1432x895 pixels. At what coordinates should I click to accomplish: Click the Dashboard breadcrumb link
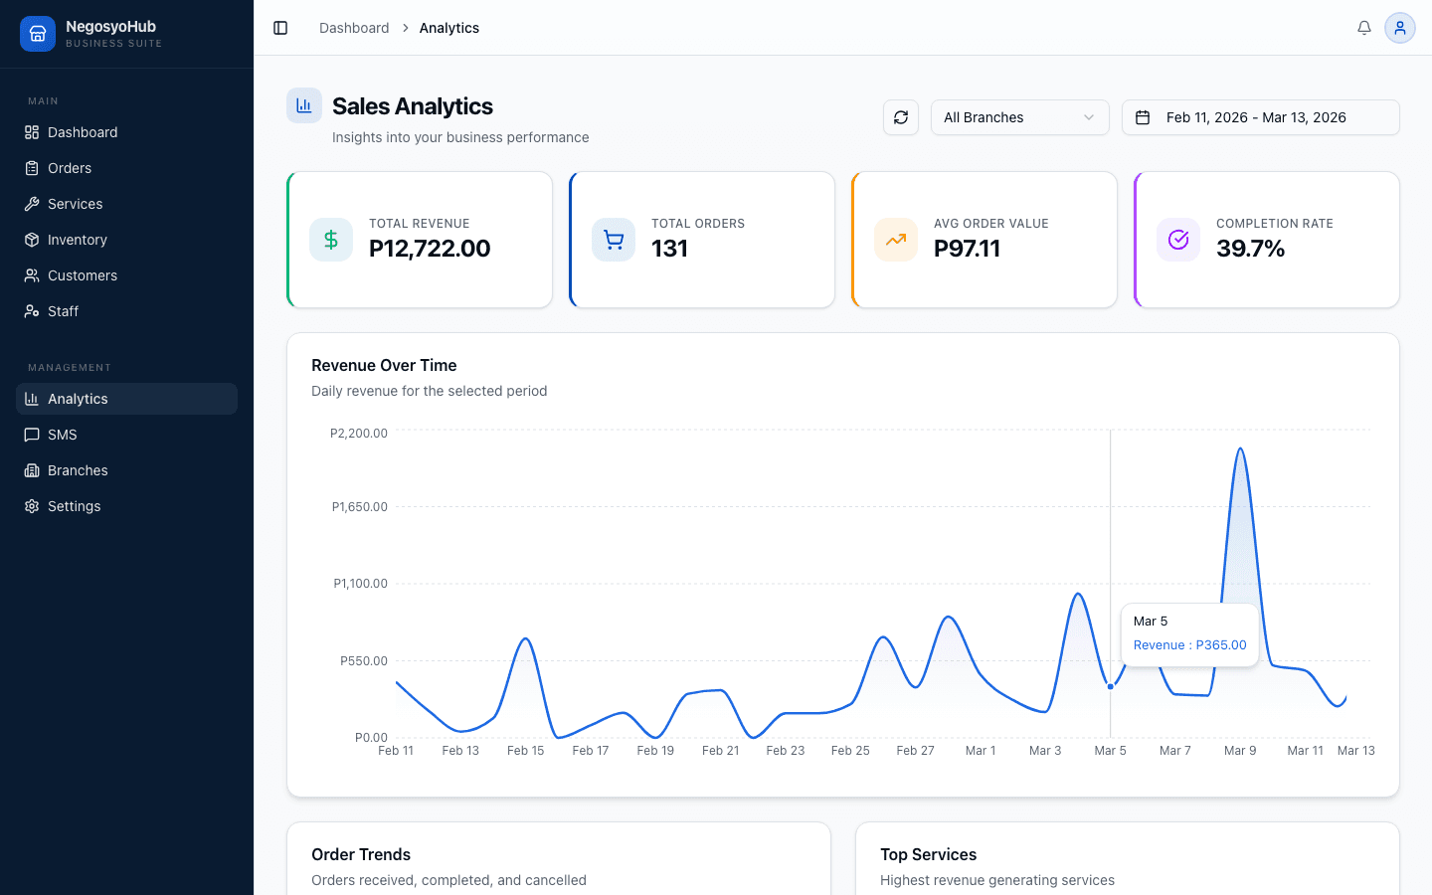[354, 28]
